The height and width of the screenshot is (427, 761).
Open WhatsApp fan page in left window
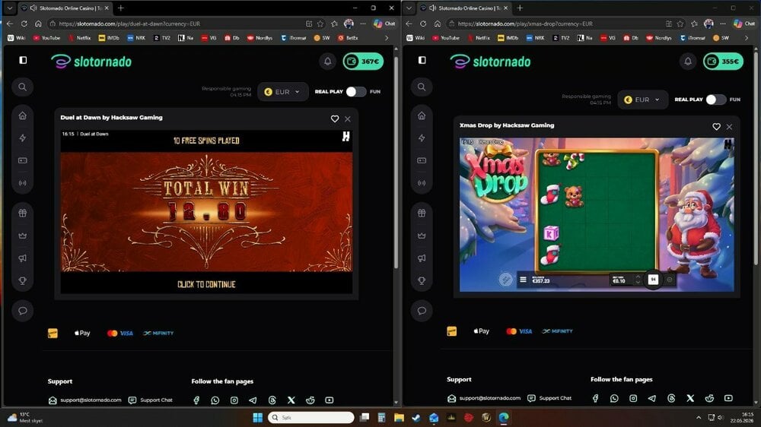coord(215,400)
